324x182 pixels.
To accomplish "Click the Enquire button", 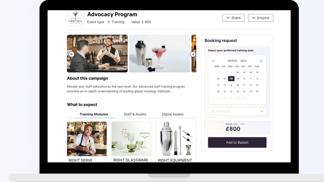I will 261,18.
